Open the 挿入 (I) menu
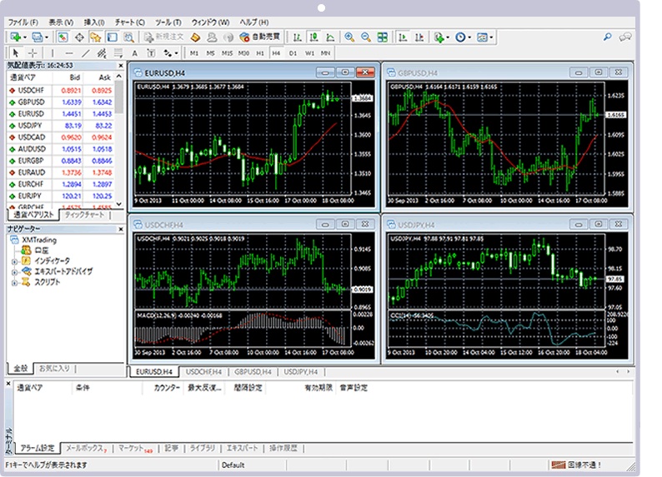This screenshot has width=662, height=477. [94, 22]
